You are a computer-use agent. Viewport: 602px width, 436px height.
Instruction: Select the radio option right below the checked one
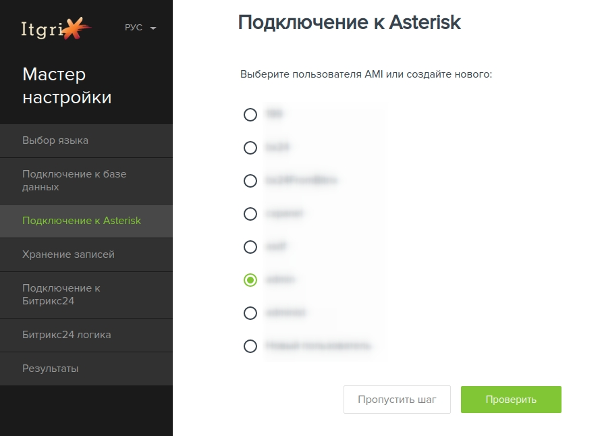click(250, 312)
